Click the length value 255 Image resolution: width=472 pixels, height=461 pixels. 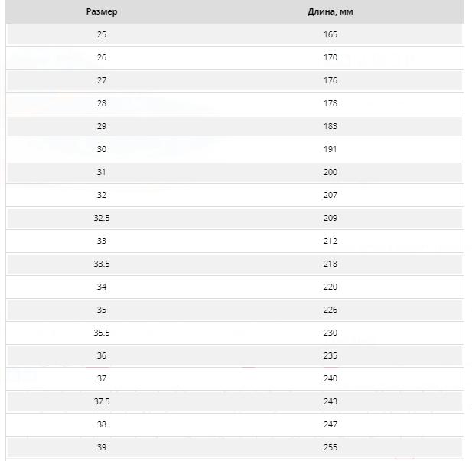[330, 447]
